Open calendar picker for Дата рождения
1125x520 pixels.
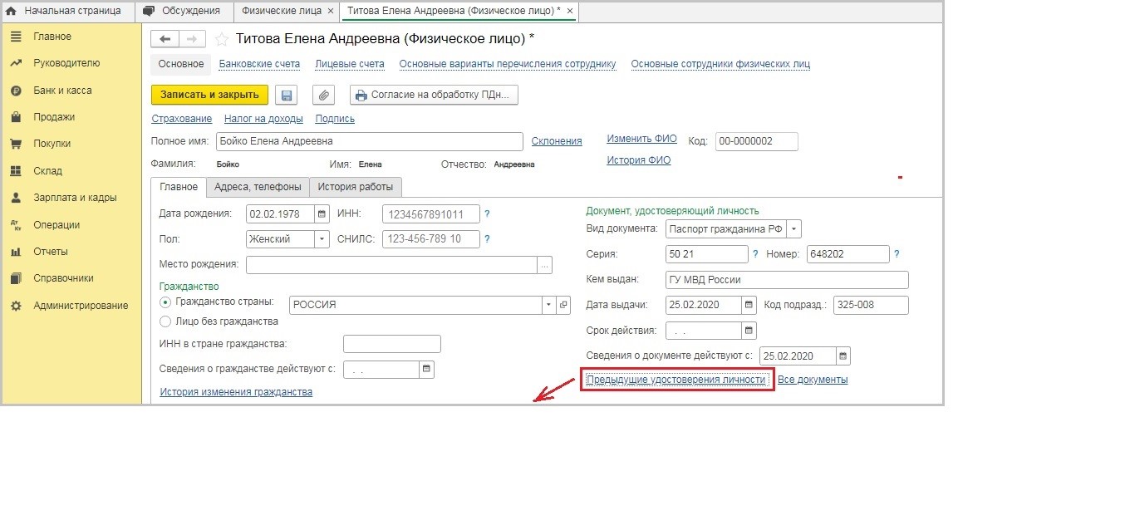(x=322, y=214)
